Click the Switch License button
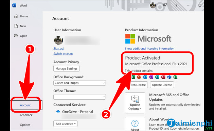The height and width of the screenshot is (131, 214). coord(137,85)
